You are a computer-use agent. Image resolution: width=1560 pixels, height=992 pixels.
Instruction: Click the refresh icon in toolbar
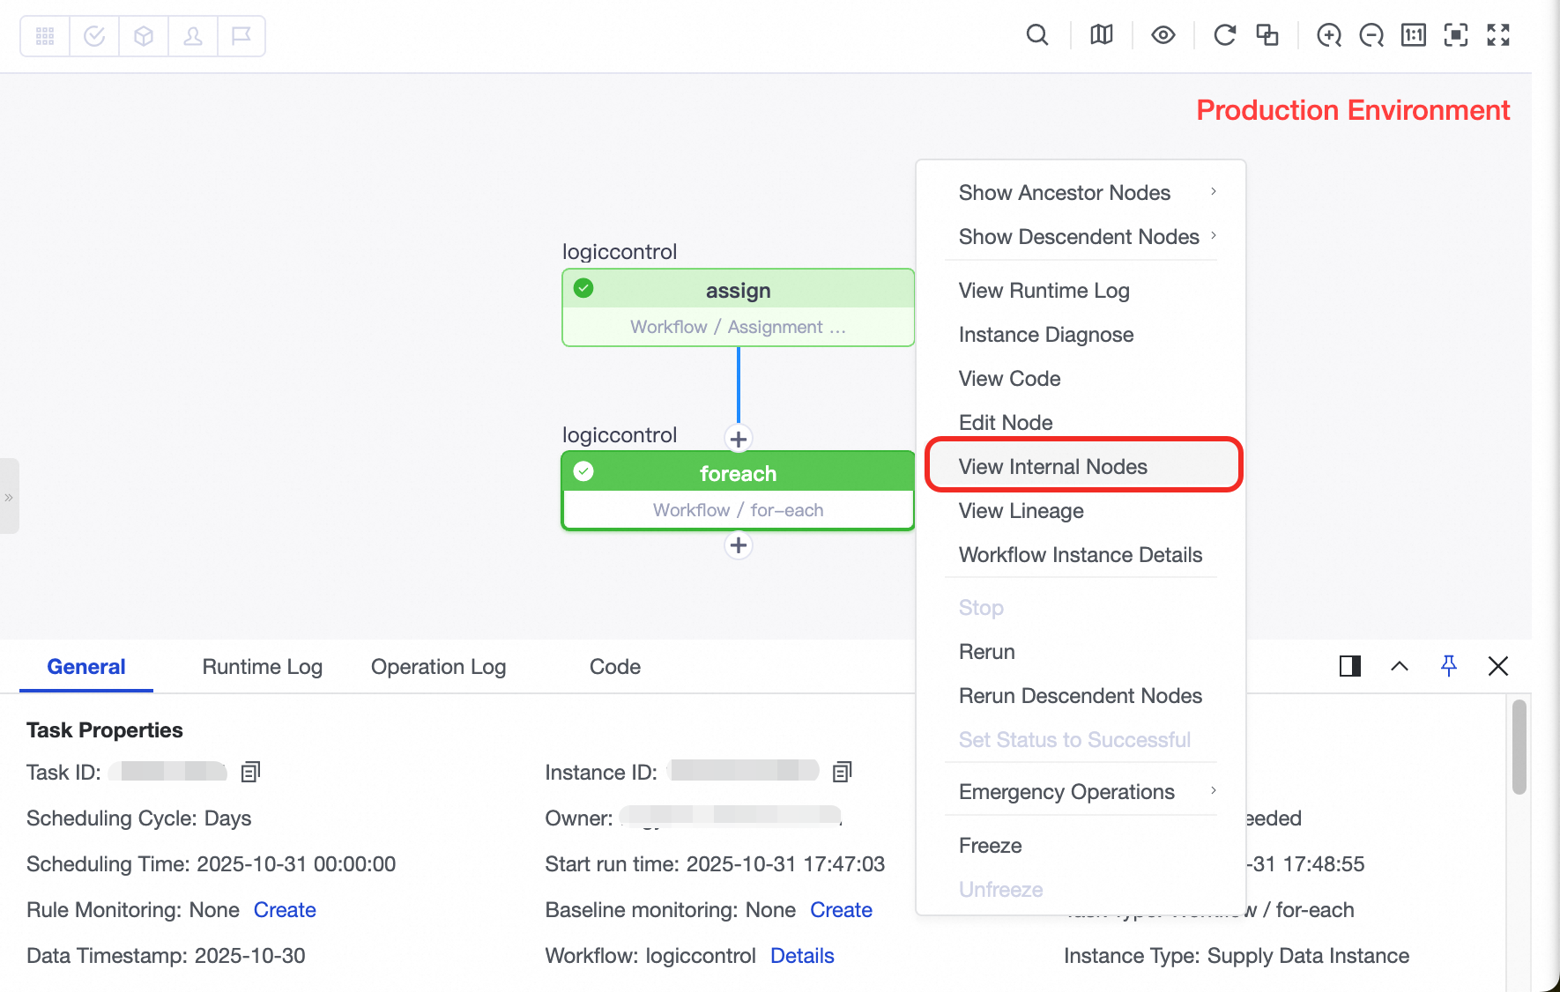click(1224, 35)
